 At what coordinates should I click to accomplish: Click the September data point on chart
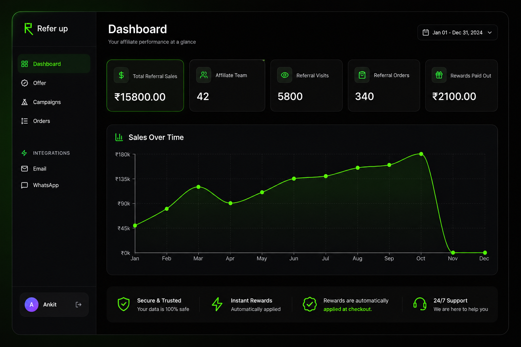pyautogui.click(x=389, y=165)
